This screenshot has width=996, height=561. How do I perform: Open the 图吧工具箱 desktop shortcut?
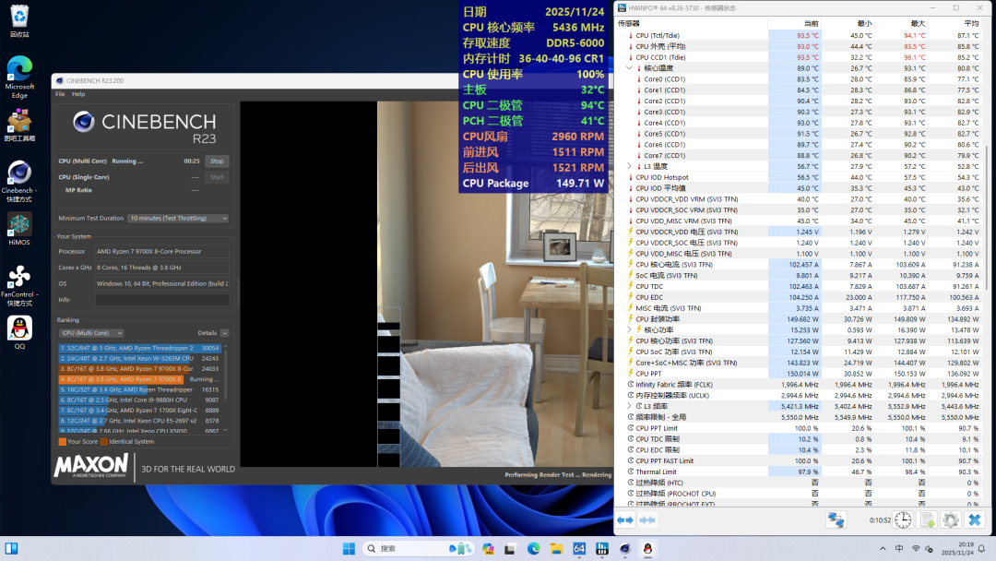click(x=19, y=125)
